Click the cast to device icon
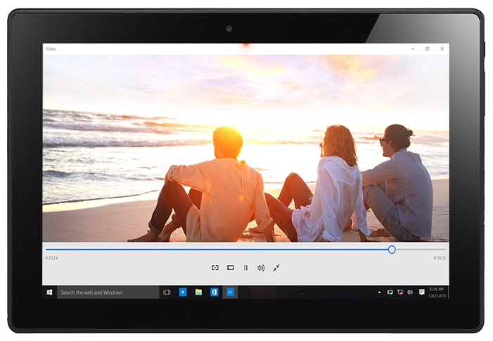 [215, 268]
